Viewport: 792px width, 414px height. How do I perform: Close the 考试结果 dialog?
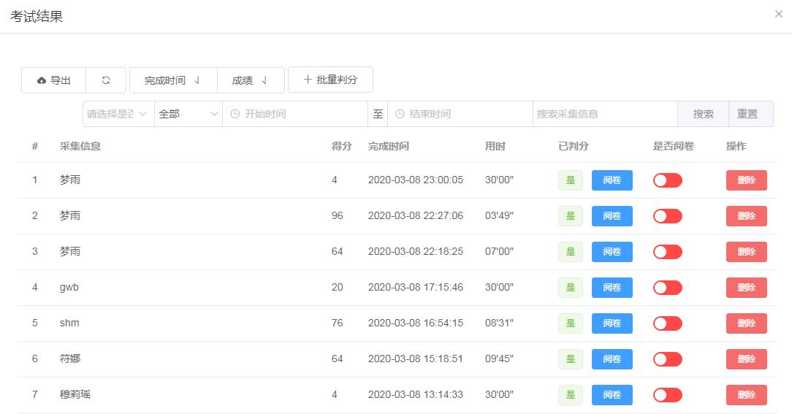pyautogui.click(x=778, y=14)
